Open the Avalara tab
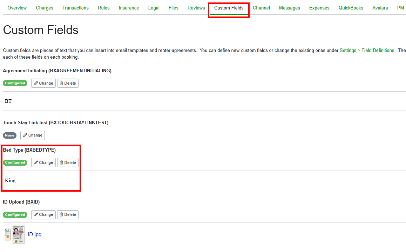 pyautogui.click(x=380, y=8)
